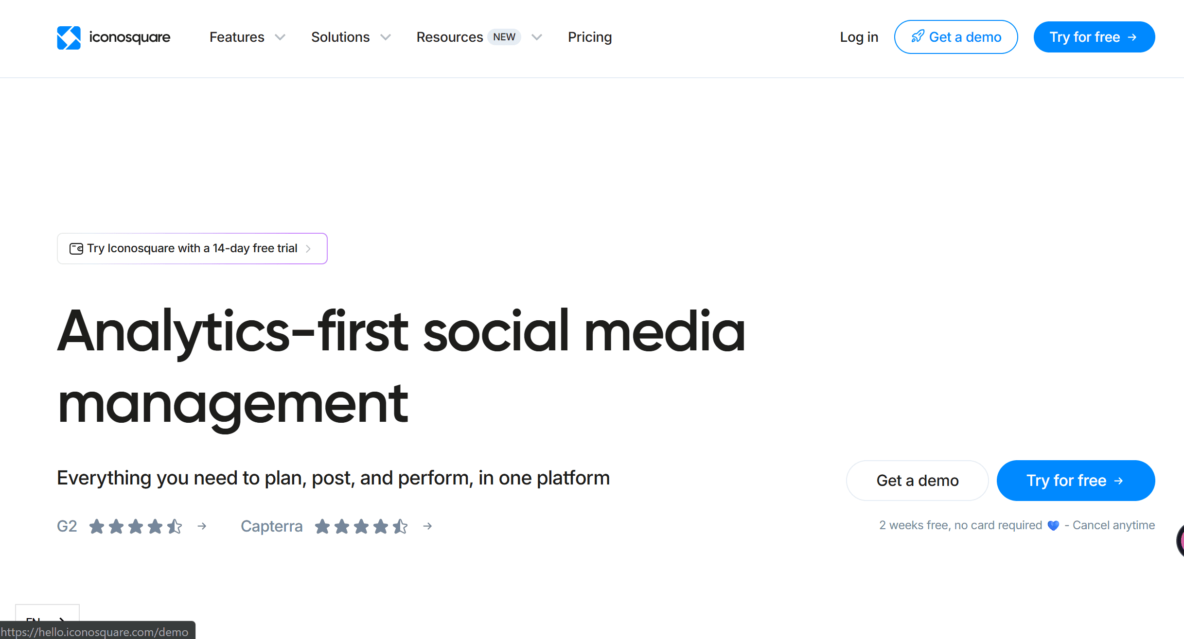Expand the Resources dropdown chevron

tap(536, 37)
